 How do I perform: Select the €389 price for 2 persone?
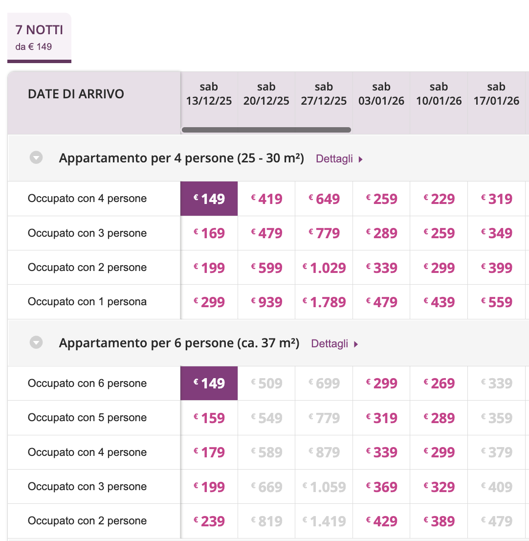(x=439, y=521)
